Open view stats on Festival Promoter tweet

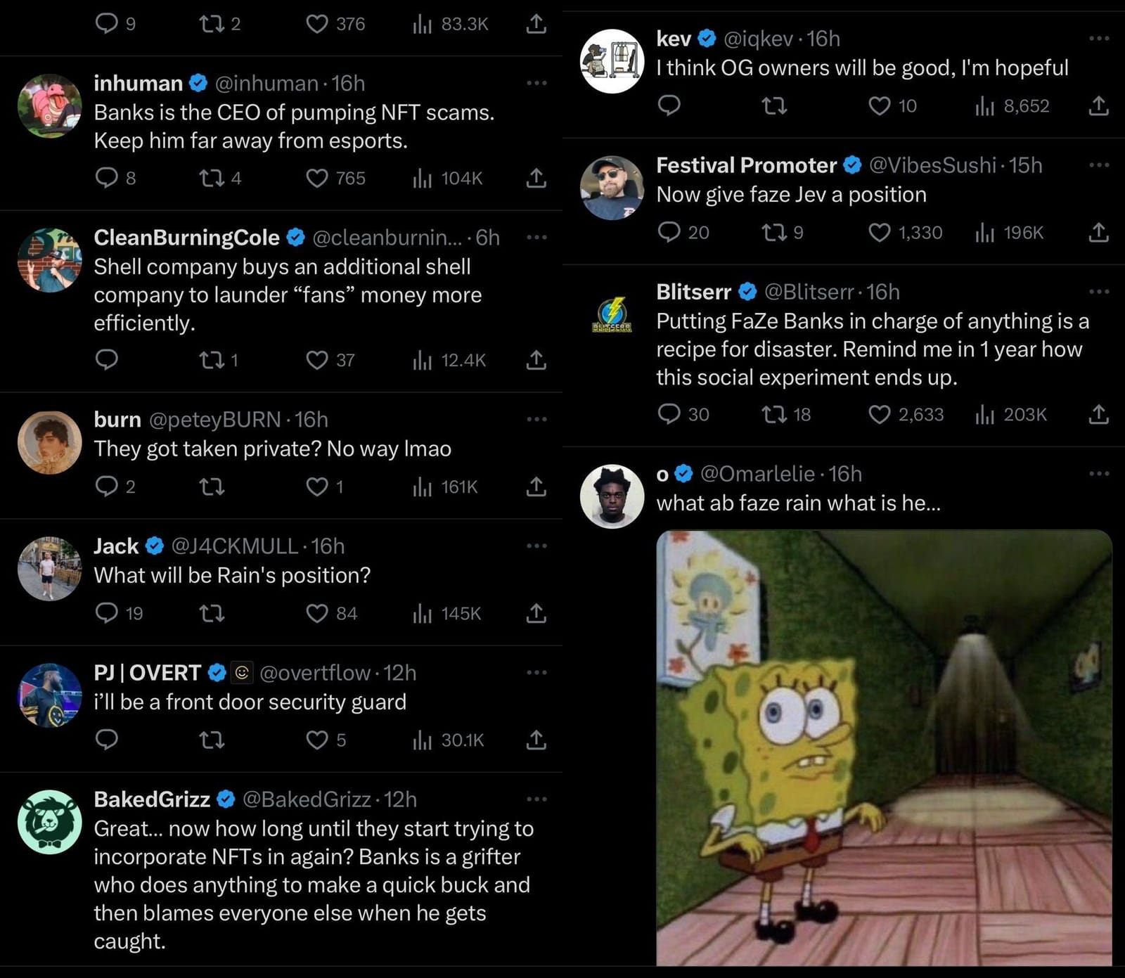coord(984,232)
